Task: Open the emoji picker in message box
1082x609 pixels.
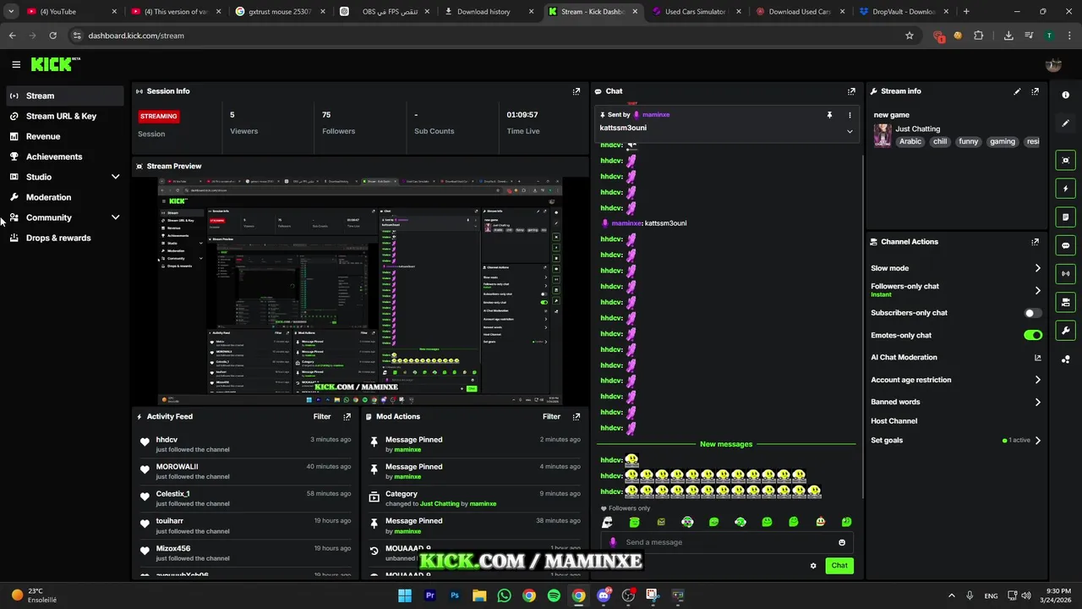Action: (842, 542)
